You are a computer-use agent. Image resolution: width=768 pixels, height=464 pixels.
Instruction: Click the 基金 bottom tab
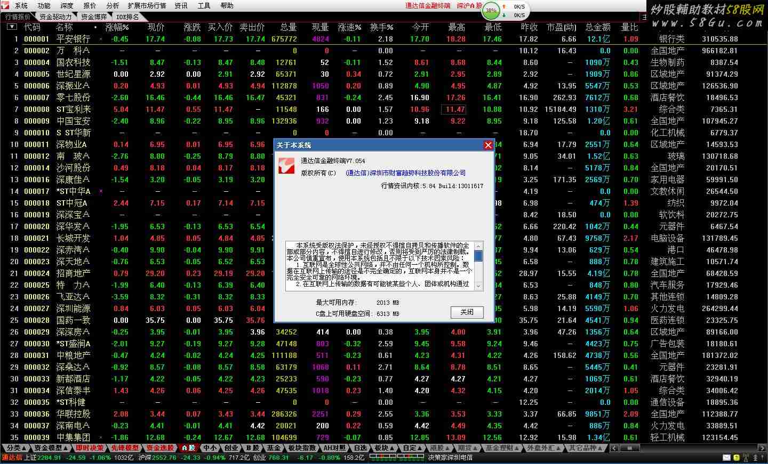(274, 448)
